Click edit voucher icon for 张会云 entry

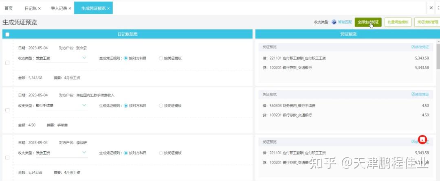point(413,47)
